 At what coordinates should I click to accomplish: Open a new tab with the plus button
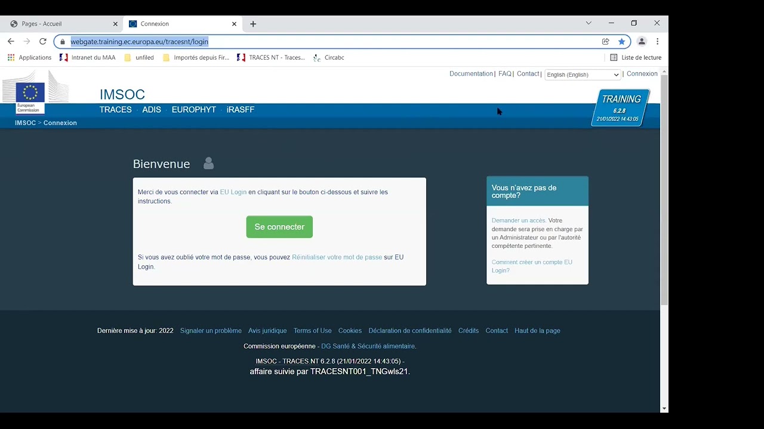pyautogui.click(x=253, y=24)
